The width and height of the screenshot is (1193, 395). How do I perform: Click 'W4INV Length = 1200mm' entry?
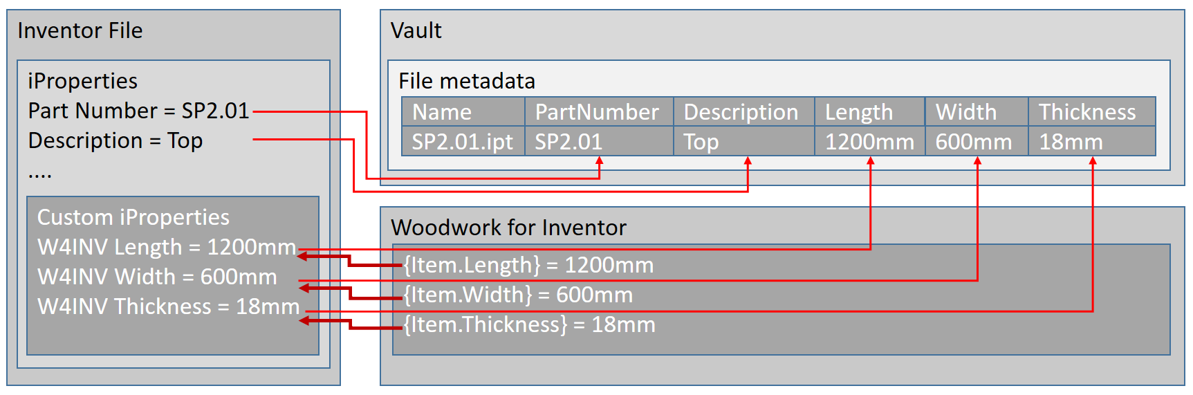[167, 247]
